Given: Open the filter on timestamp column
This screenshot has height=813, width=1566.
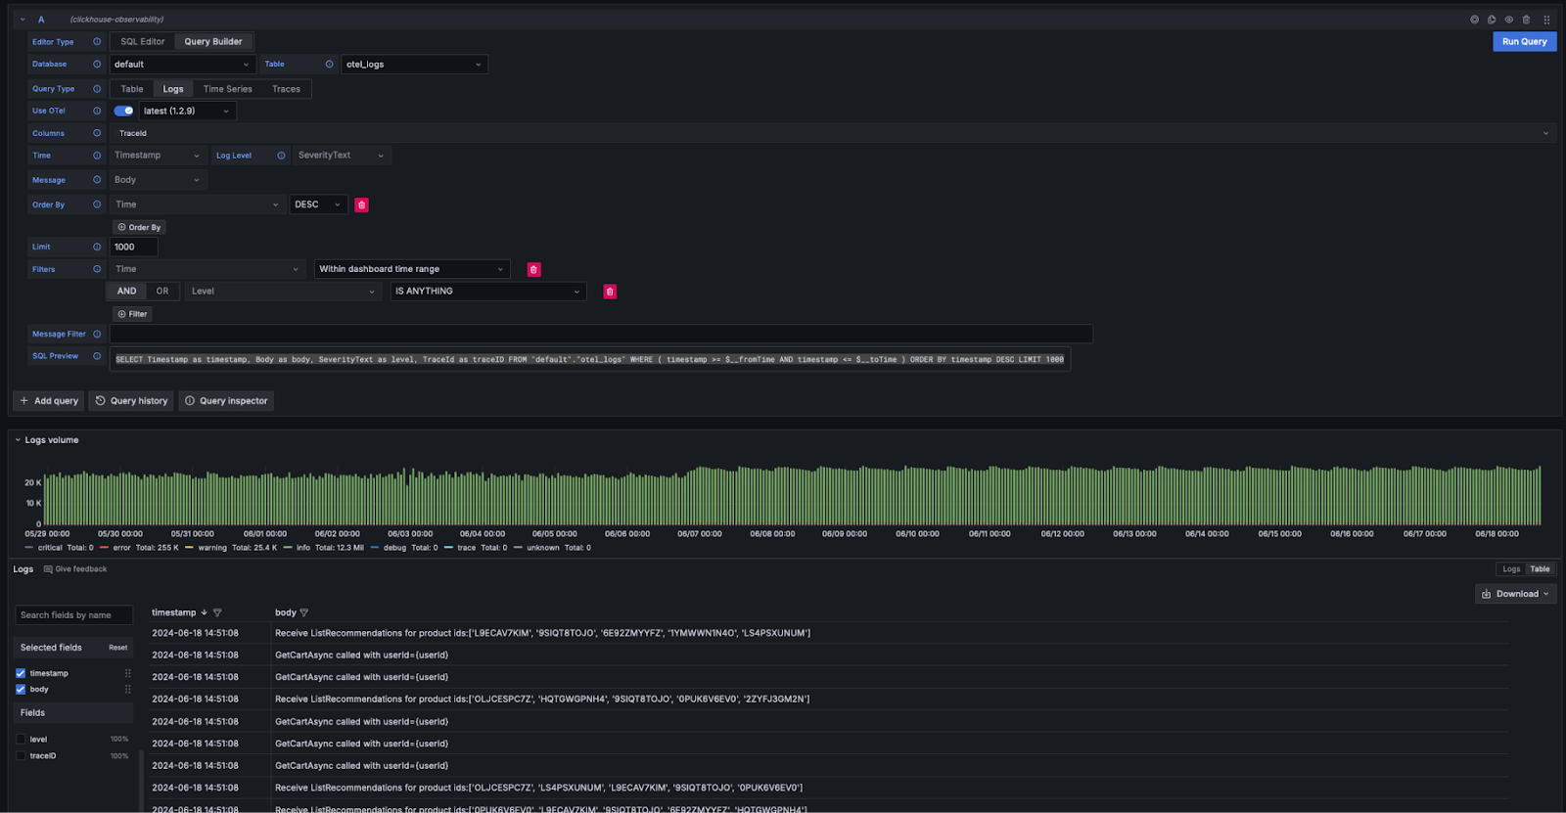Looking at the screenshot, I should 217,613.
